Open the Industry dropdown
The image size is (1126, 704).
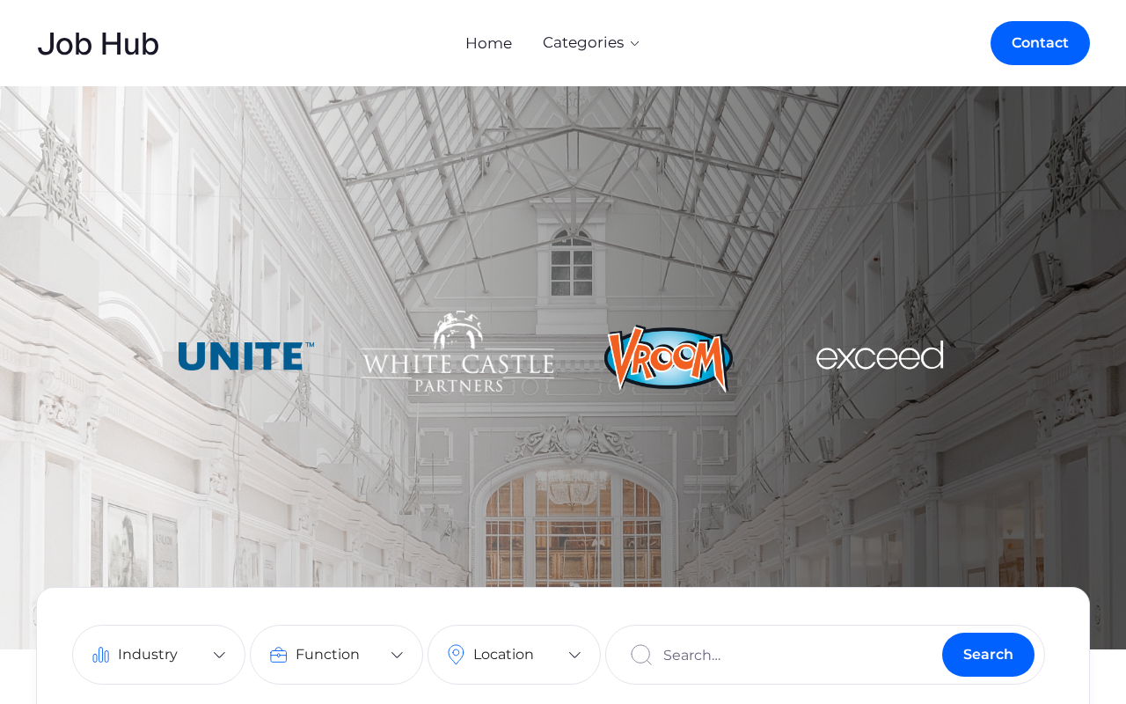pos(158,655)
